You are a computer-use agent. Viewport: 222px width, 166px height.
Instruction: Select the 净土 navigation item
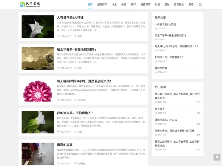[x=114, y=5]
